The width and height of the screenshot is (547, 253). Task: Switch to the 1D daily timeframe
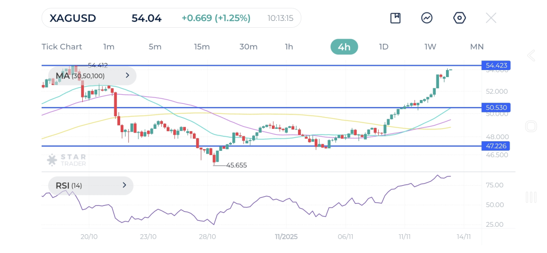click(384, 47)
